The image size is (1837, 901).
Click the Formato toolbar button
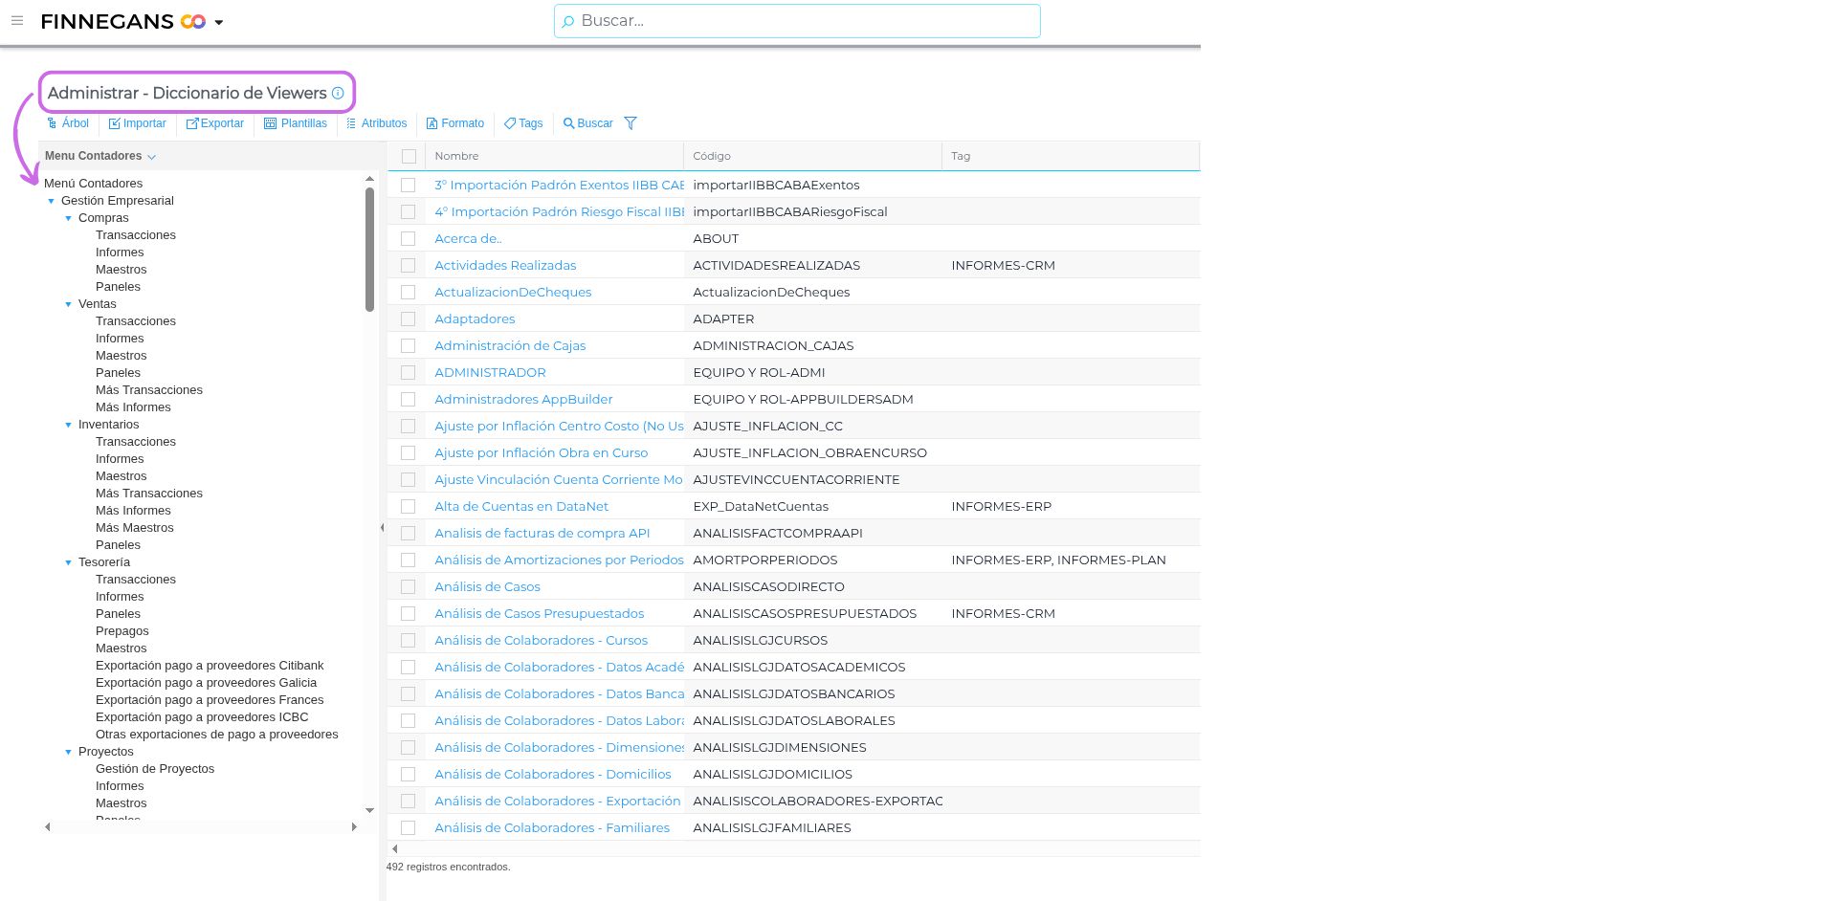455,123
